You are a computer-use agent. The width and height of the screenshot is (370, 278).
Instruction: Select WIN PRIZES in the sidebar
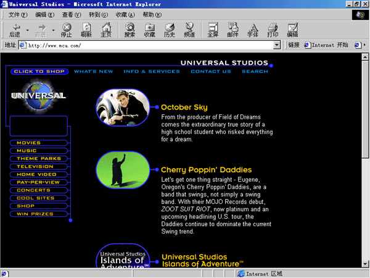click(x=39, y=214)
